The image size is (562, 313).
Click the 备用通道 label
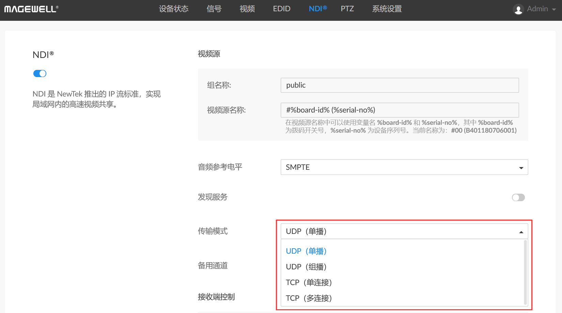tap(213, 266)
